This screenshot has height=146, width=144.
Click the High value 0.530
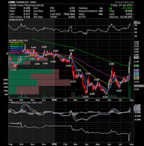tap(27, 11)
